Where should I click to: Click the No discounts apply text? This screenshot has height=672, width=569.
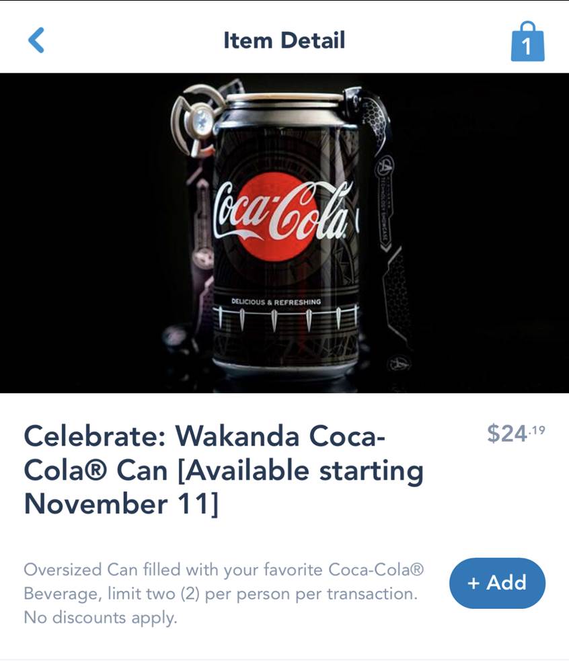pyautogui.click(x=100, y=617)
